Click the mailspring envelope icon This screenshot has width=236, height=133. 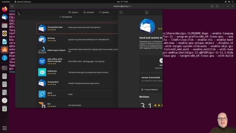tap(42, 72)
